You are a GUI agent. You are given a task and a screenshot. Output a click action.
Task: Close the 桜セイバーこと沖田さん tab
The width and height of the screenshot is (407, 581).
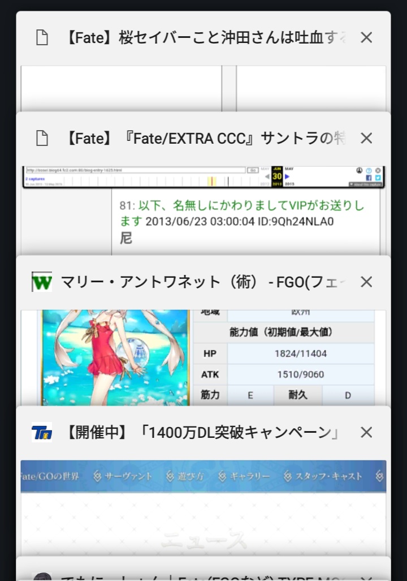pyautogui.click(x=366, y=38)
